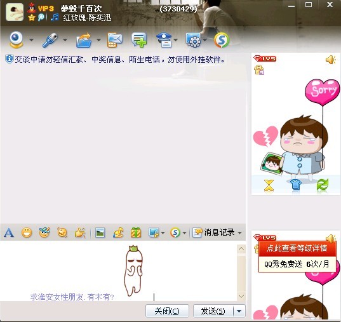Toggle QQ show sound speaker icon
Image resolution: width=341 pixels, height=322 pixels.
[x=331, y=60]
